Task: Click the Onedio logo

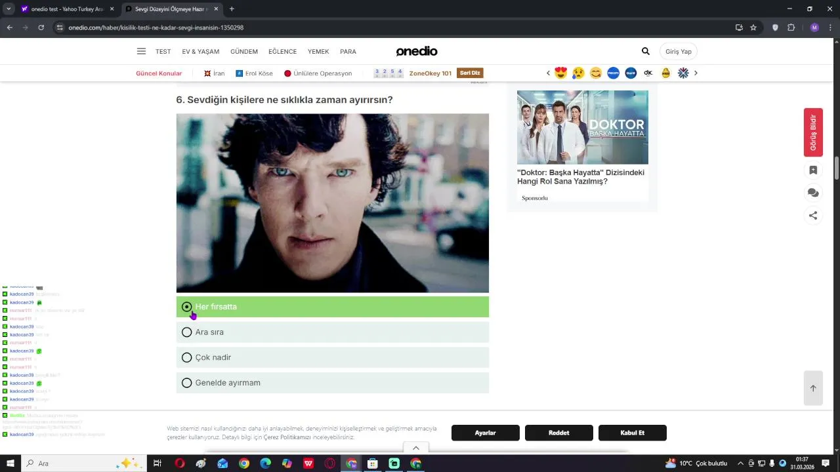Action: pyautogui.click(x=417, y=51)
